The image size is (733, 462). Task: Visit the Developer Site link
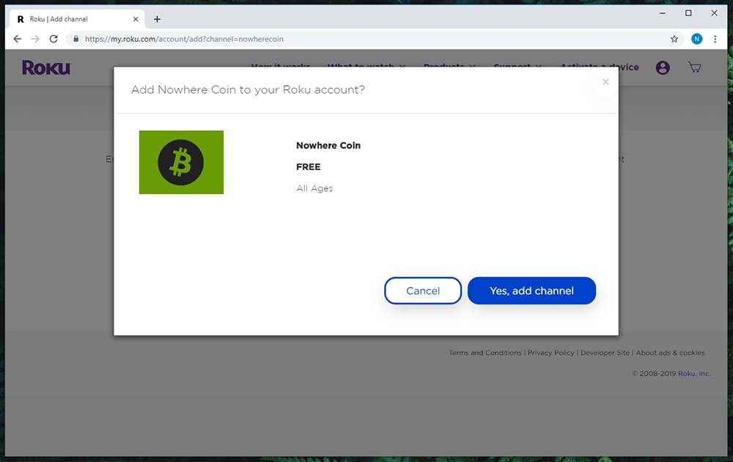(x=605, y=353)
